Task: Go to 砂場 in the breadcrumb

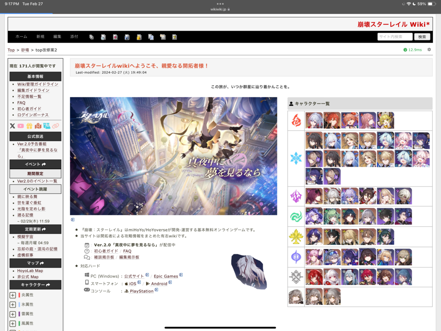Action: (25, 50)
